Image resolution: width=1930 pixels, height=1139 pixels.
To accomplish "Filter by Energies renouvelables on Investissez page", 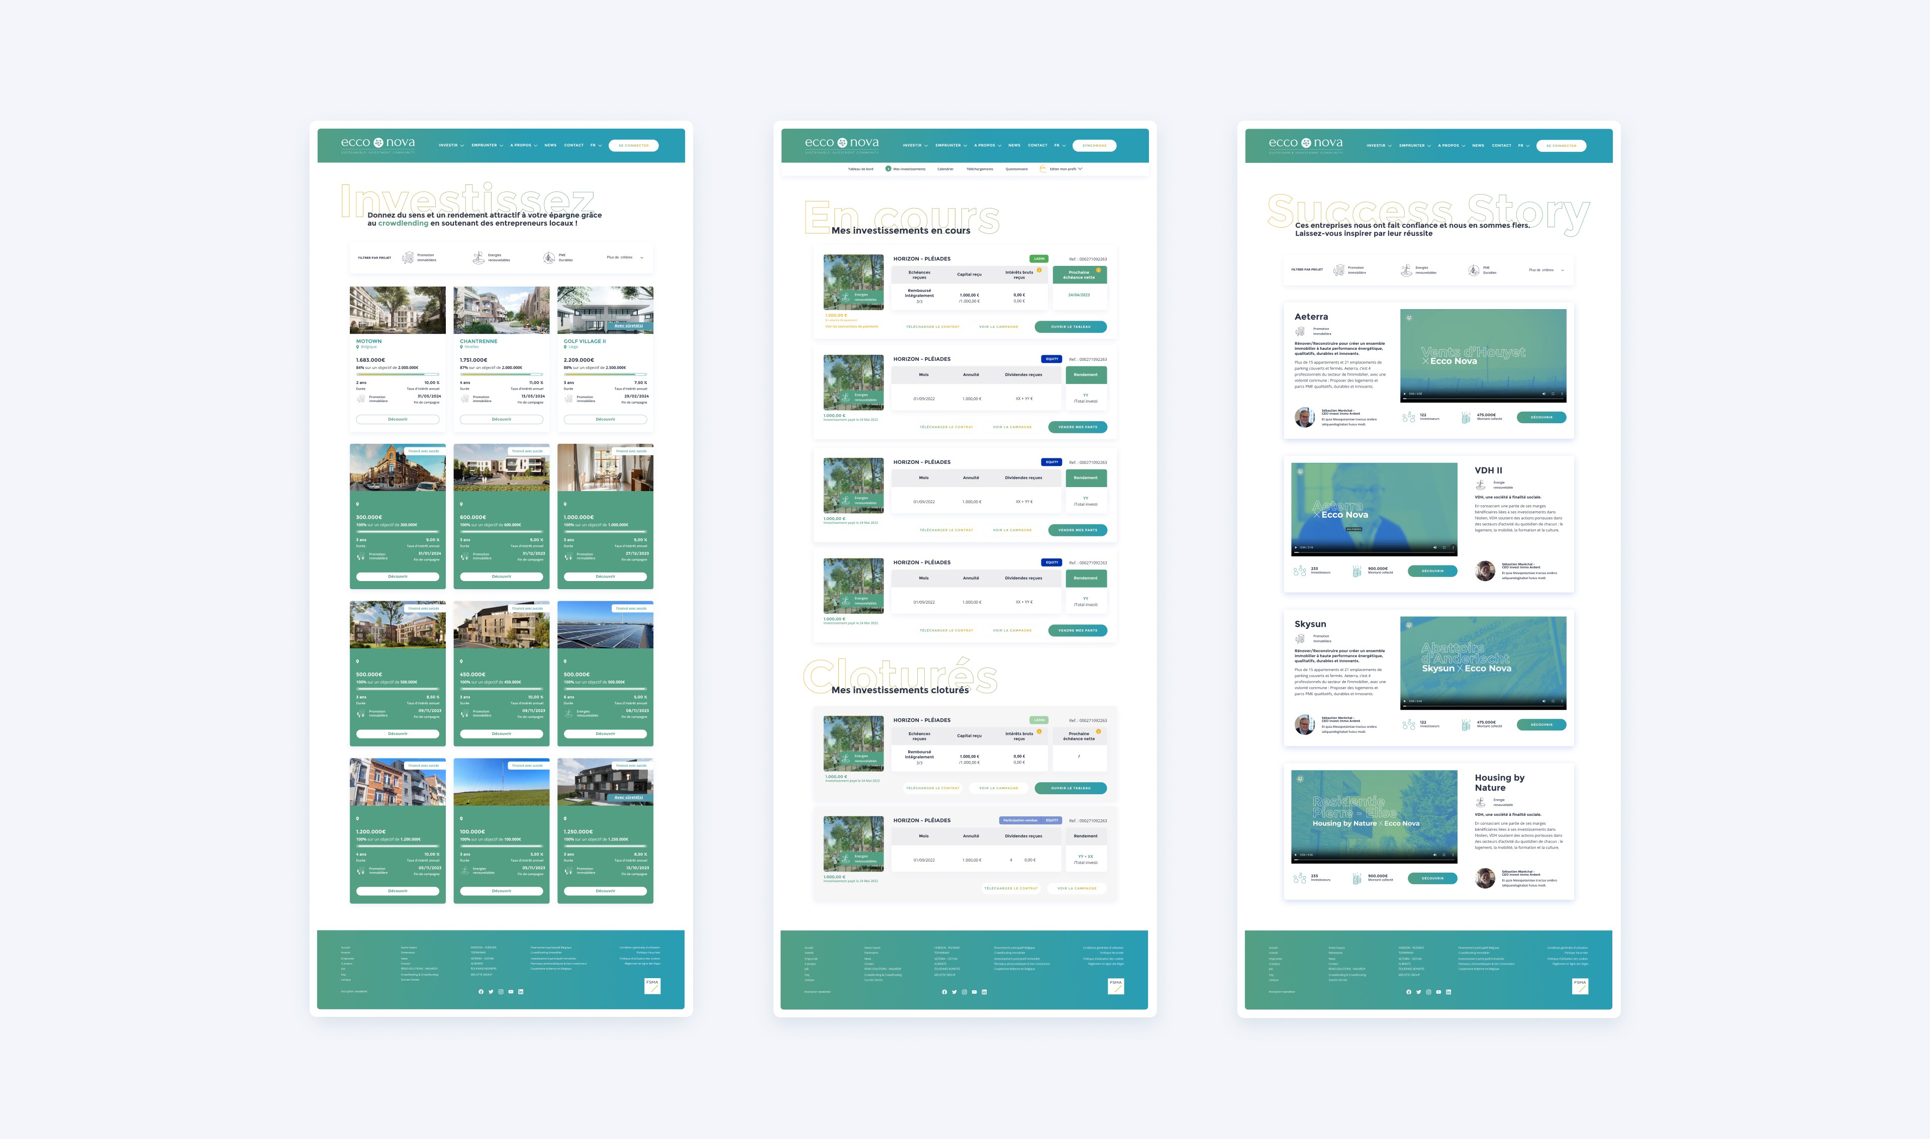I will [491, 258].
